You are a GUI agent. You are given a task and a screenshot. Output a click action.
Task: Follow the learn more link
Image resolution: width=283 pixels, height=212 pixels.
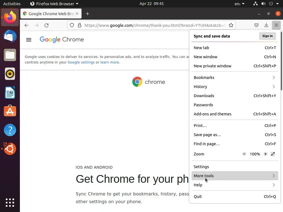pos(109,62)
